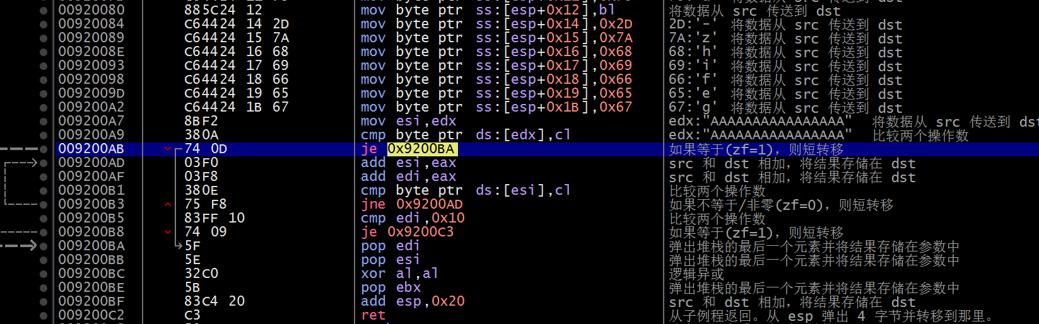Select address 009200B1 in the address column
1039x324 pixels.
(x=91, y=190)
